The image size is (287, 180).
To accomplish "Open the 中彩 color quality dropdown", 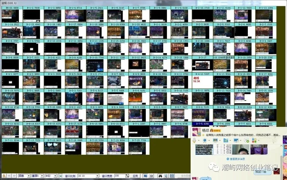I will [51, 176].
